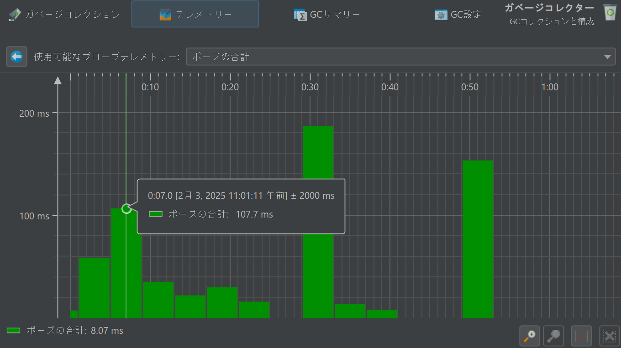The height and width of the screenshot is (348, 621).
Task: Open the GC設定 tab
Action: (458, 14)
